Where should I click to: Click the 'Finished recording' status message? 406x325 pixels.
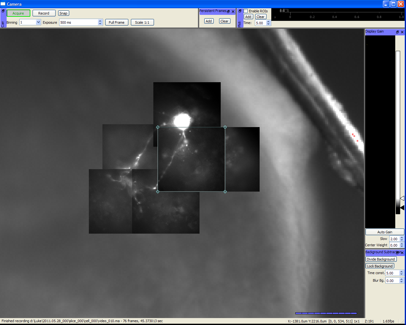click(82, 321)
